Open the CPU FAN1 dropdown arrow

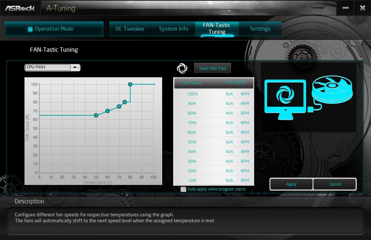pyautogui.click(x=75, y=67)
